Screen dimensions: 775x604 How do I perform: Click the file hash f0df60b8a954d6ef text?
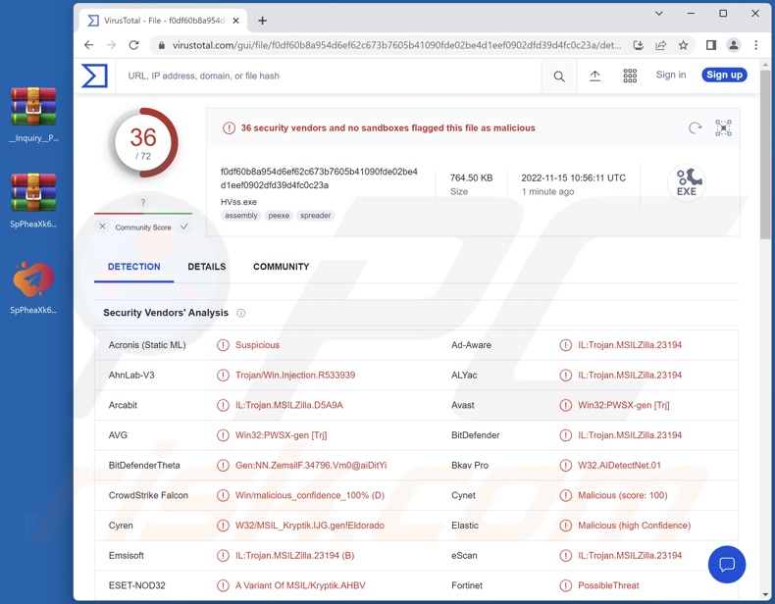click(319, 178)
